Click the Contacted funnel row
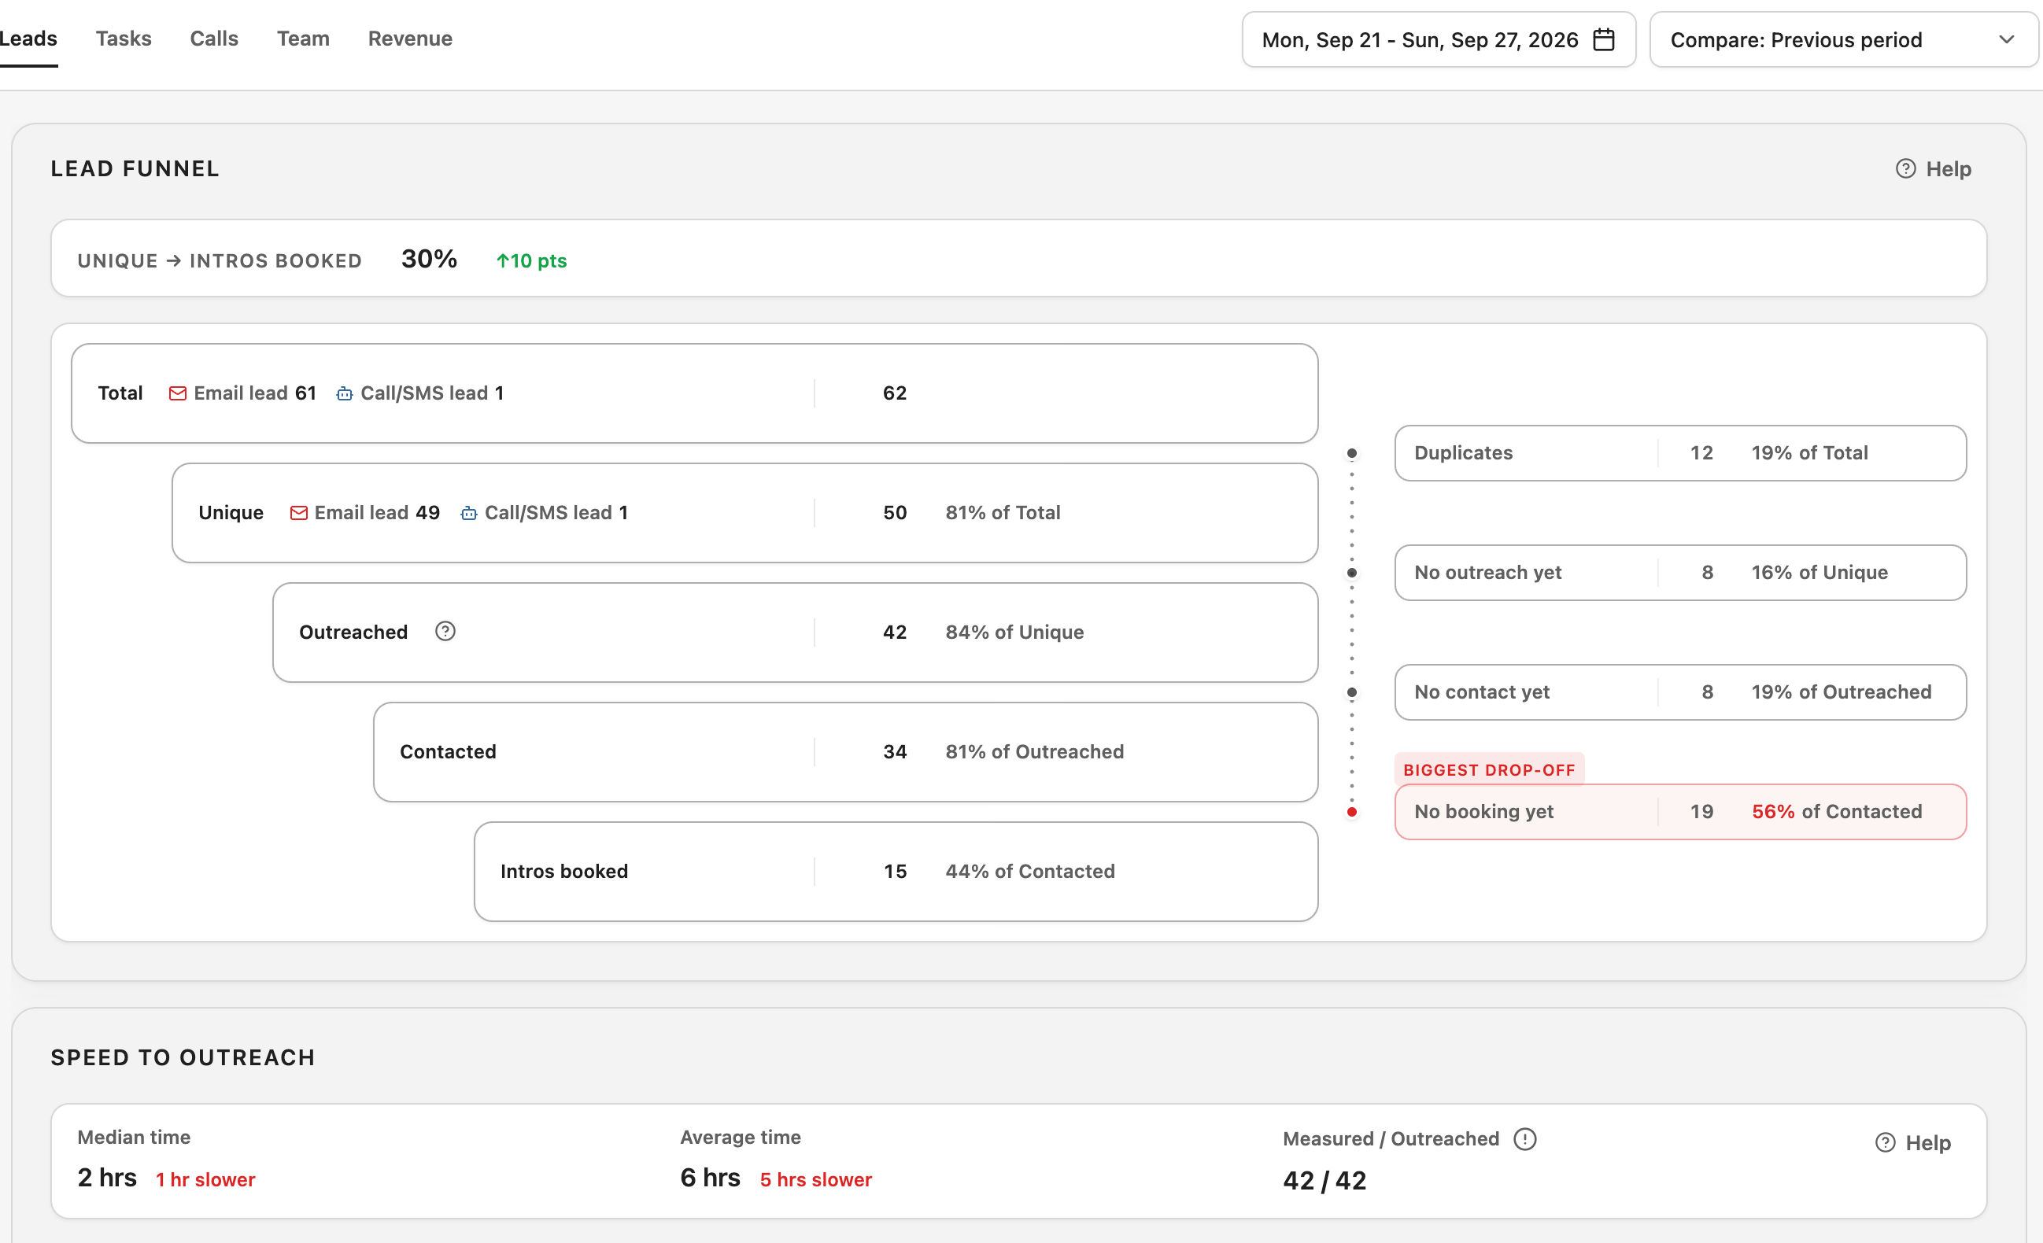Screen dimensions: 2043x1243 click(846, 752)
